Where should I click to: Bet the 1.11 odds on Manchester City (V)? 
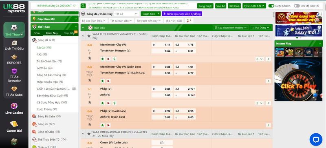pos(162,45)
